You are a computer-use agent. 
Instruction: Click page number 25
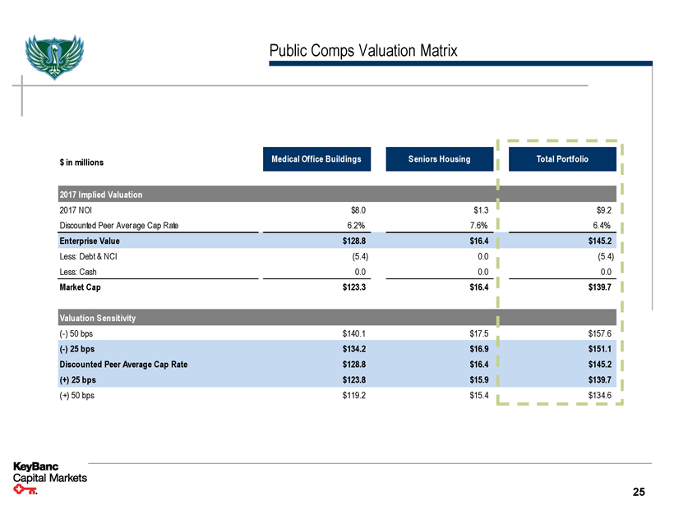tap(639, 492)
